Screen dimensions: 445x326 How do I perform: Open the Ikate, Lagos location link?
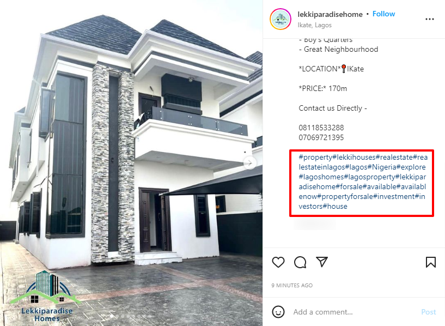(314, 25)
